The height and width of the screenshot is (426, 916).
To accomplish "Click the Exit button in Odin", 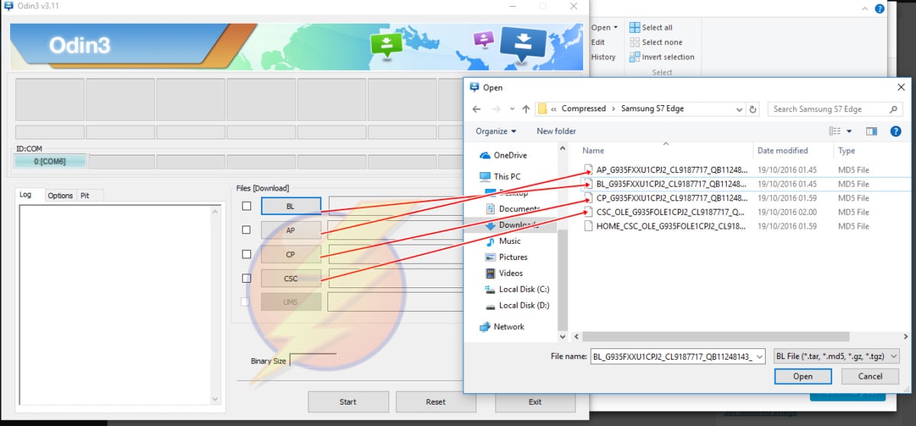I will click(535, 402).
